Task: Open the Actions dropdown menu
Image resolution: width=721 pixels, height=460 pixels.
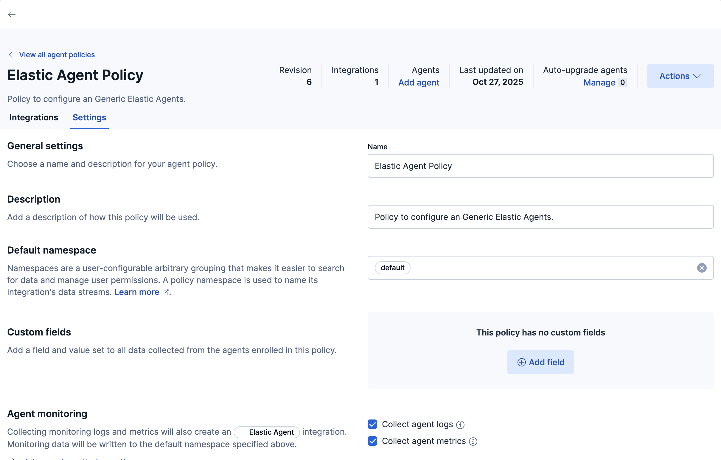Action: pos(680,76)
